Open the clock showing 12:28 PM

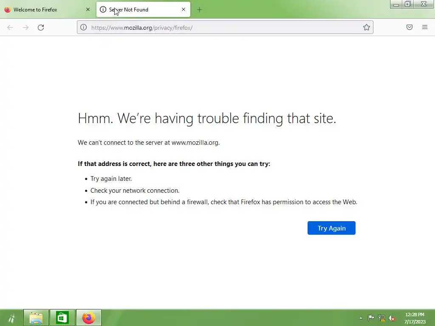(x=415, y=318)
